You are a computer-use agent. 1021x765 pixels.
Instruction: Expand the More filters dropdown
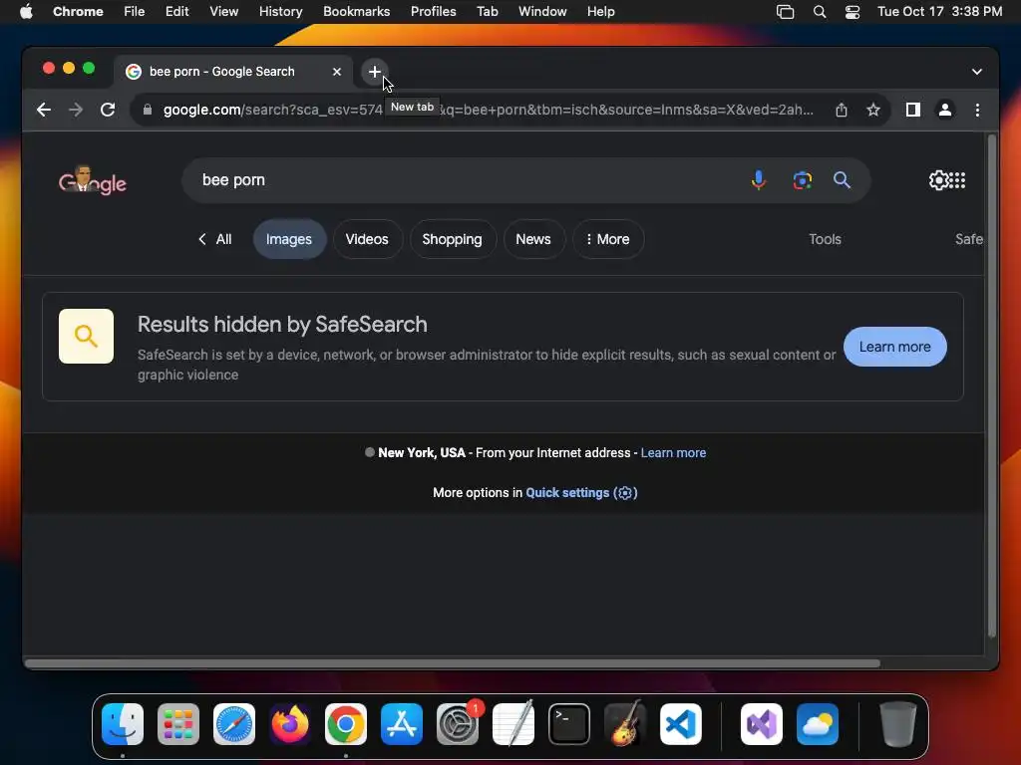[608, 239]
